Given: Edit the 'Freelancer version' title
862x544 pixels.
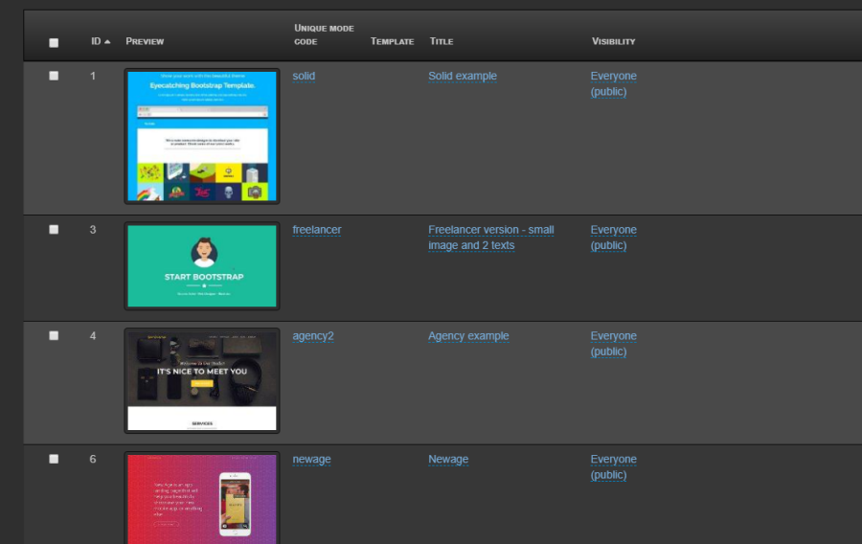Looking at the screenshot, I should click(x=491, y=238).
